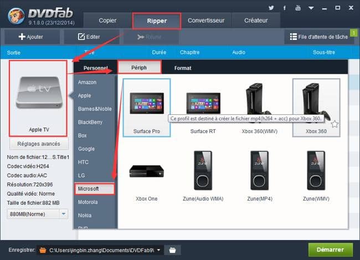Image resolution: width=360 pixels, height=260 pixels.
Task: Select Google in the device list
Action: (x=86, y=149)
